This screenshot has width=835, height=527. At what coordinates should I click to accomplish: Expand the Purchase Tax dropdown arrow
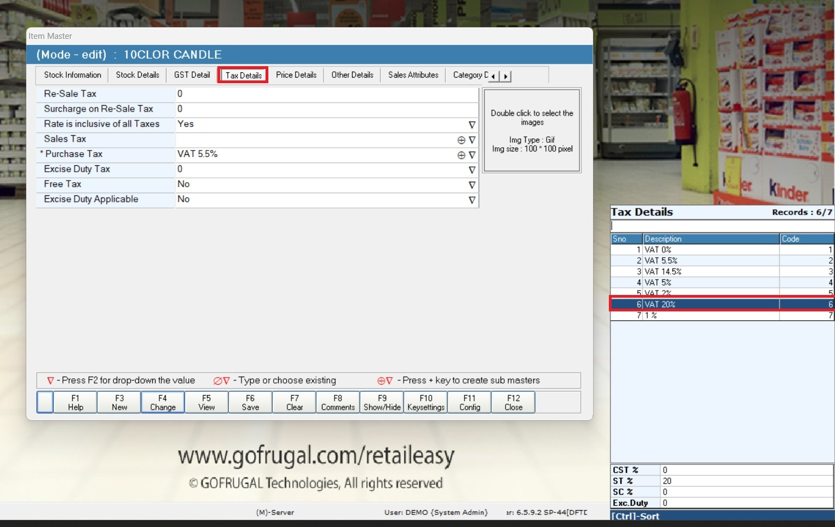pyautogui.click(x=472, y=155)
